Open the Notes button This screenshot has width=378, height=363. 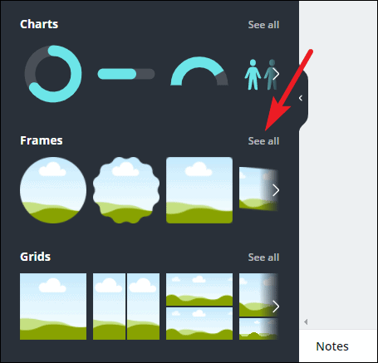pyautogui.click(x=332, y=346)
